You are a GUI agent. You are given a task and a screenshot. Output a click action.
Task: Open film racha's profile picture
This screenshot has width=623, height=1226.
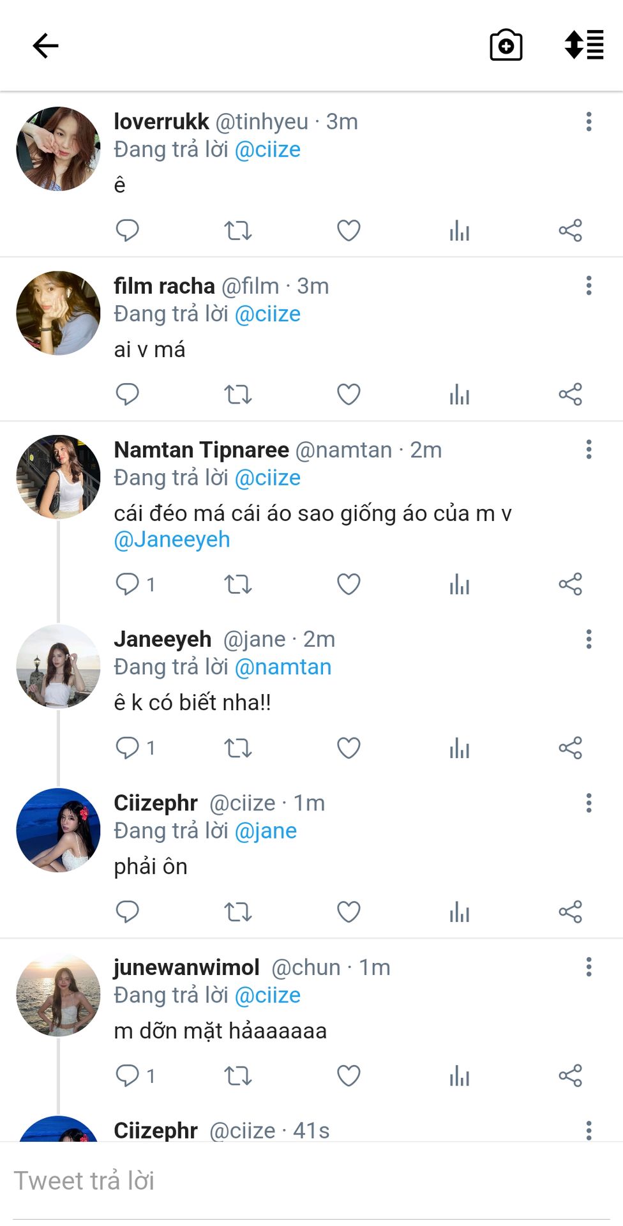pos(58,313)
